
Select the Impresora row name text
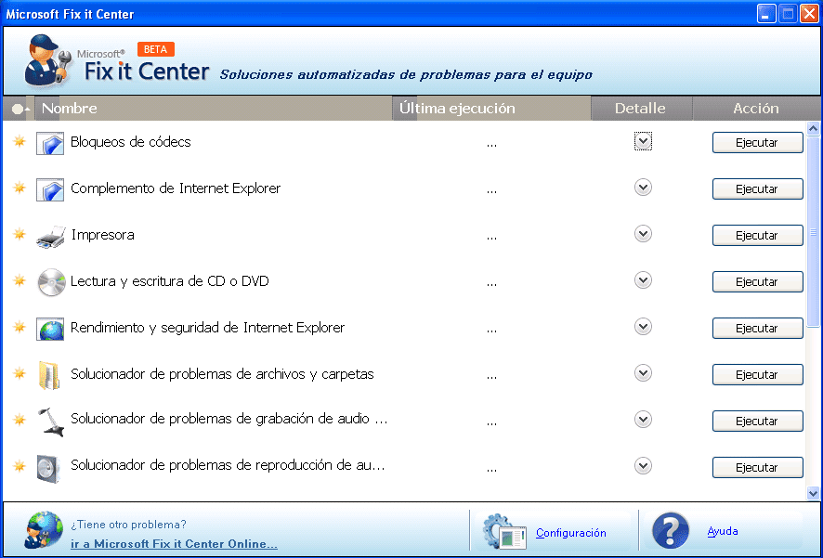(x=103, y=234)
